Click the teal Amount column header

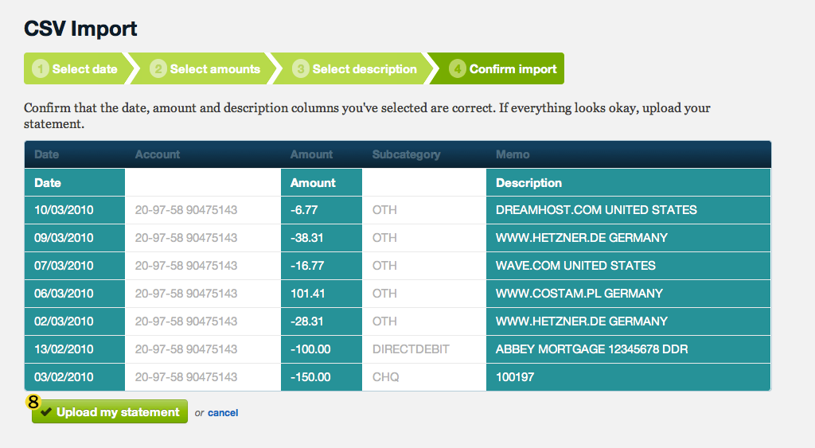click(x=322, y=182)
